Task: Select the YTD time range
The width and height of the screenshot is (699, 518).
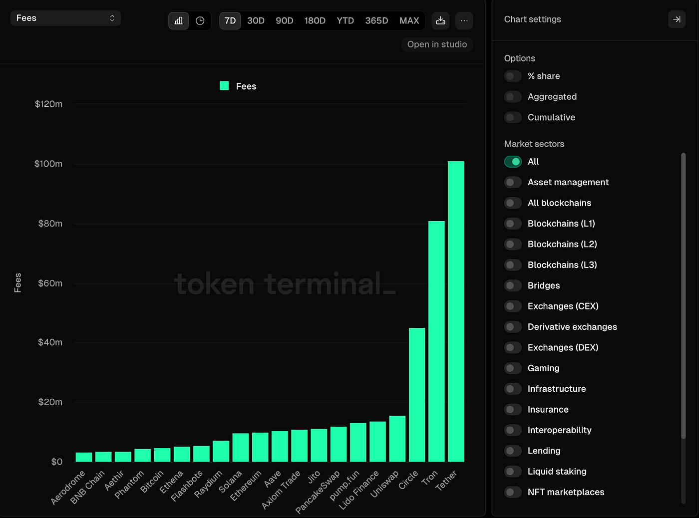Action: 345,20
